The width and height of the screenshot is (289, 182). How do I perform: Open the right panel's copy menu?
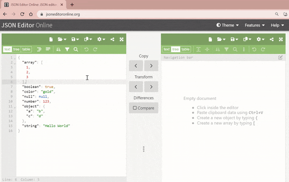247,40
